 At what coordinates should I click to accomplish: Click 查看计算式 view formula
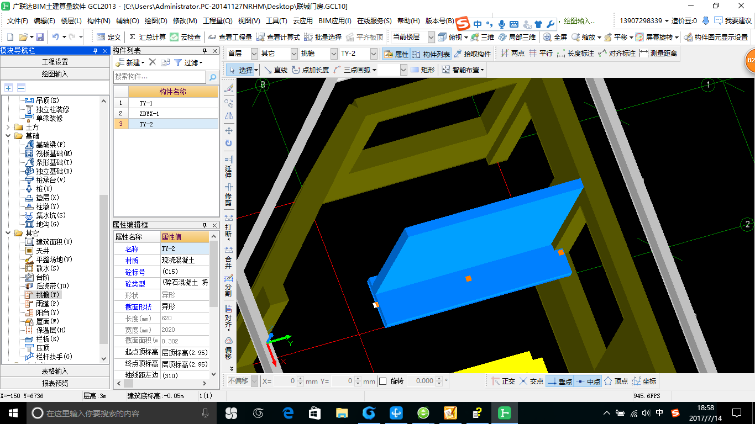coord(278,38)
